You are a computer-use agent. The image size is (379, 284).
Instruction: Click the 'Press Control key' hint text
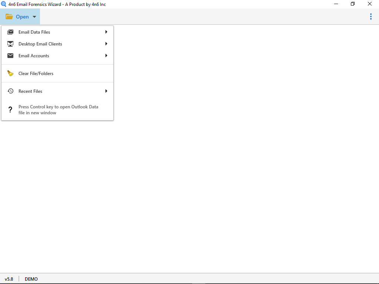click(58, 109)
